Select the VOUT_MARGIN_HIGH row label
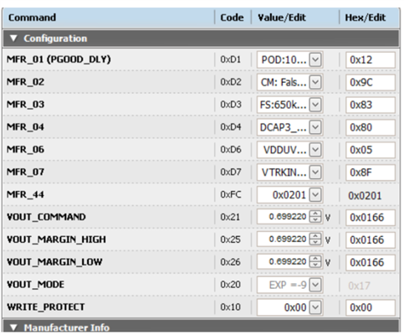This screenshot has height=335, width=404. click(56, 240)
